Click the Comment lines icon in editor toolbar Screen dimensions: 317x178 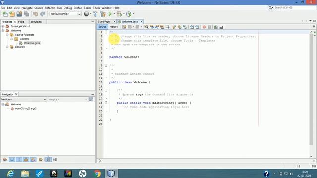click(216, 27)
